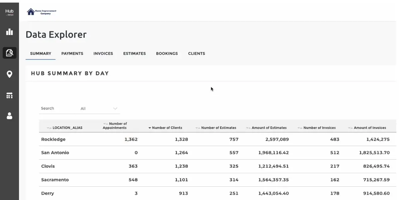Click the Hub by Thryv logo
400x200 pixels.
point(9,13)
